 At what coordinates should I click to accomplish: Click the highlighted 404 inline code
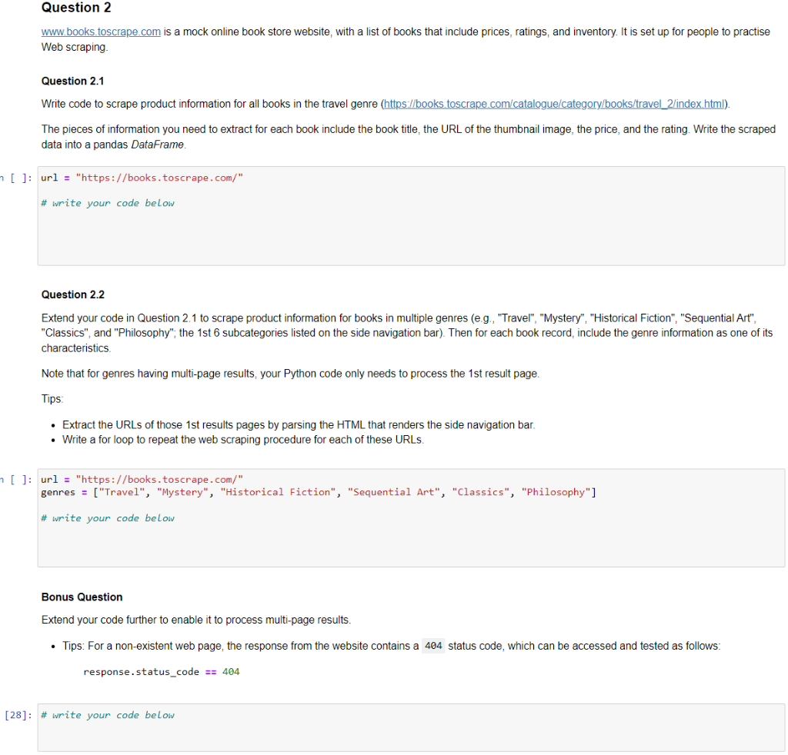pos(432,646)
